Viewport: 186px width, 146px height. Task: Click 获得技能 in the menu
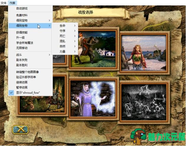(31, 32)
